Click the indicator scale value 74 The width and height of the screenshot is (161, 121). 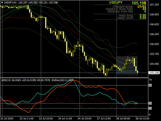pos(150,80)
